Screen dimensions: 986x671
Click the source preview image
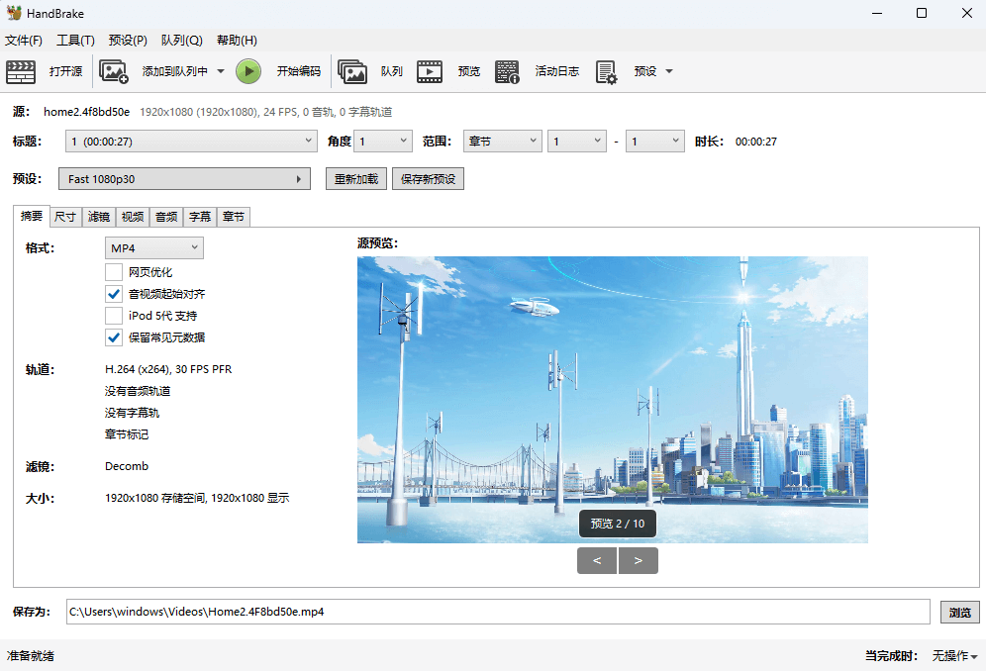pyautogui.click(x=613, y=399)
